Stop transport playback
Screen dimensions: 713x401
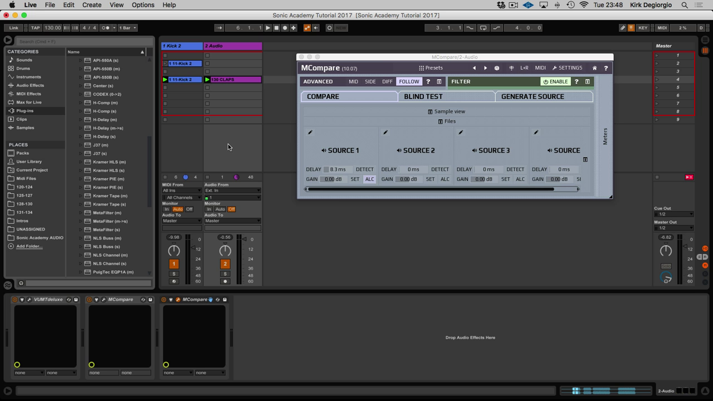(x=276, y=28)
